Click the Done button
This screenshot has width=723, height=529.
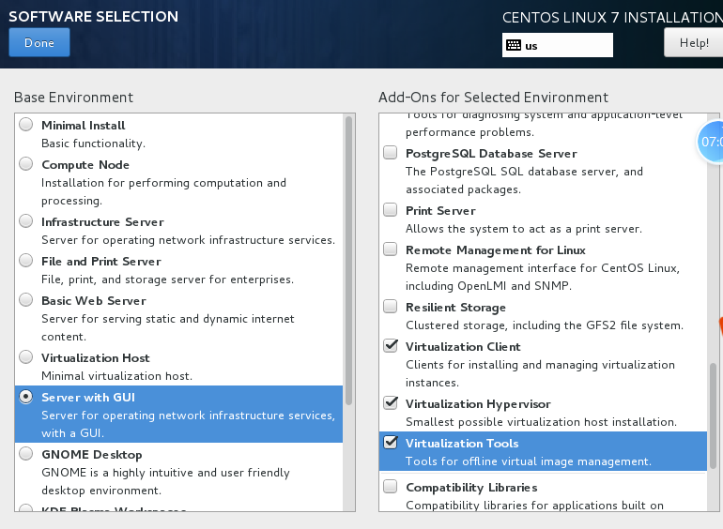tap(39, 42)
